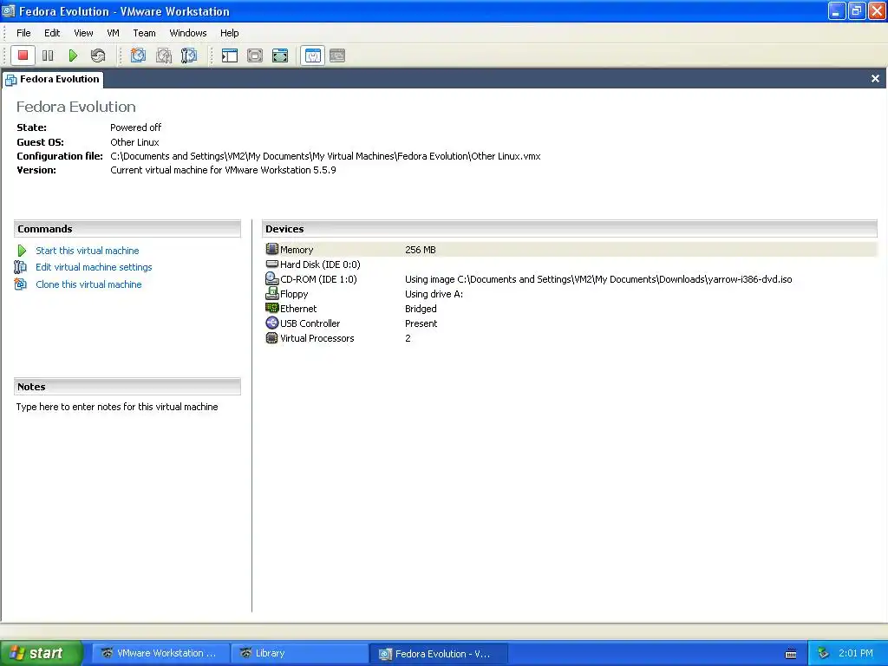Switch to VMware Workstation taskbar window
Image resolution: width=888 pixels, height=666 pixels.
click(160, 653)
